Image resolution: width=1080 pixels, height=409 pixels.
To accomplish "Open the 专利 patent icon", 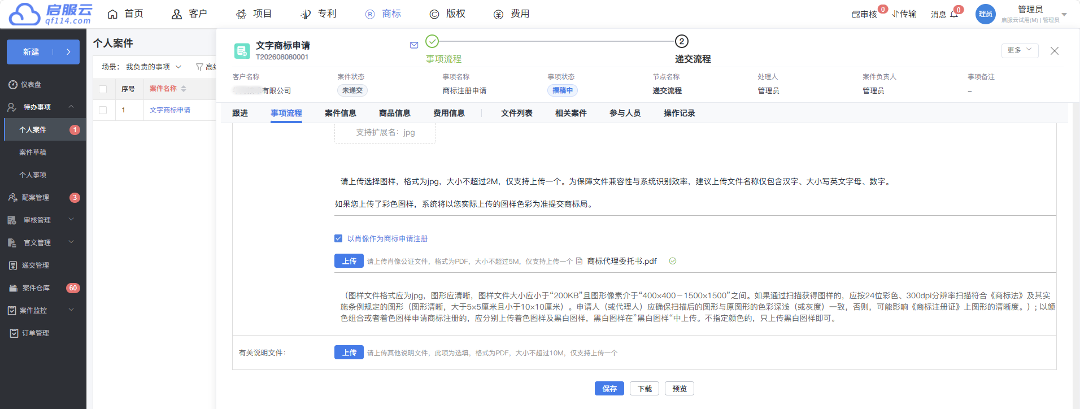I will pyautogui.click(x=306, y=14).
